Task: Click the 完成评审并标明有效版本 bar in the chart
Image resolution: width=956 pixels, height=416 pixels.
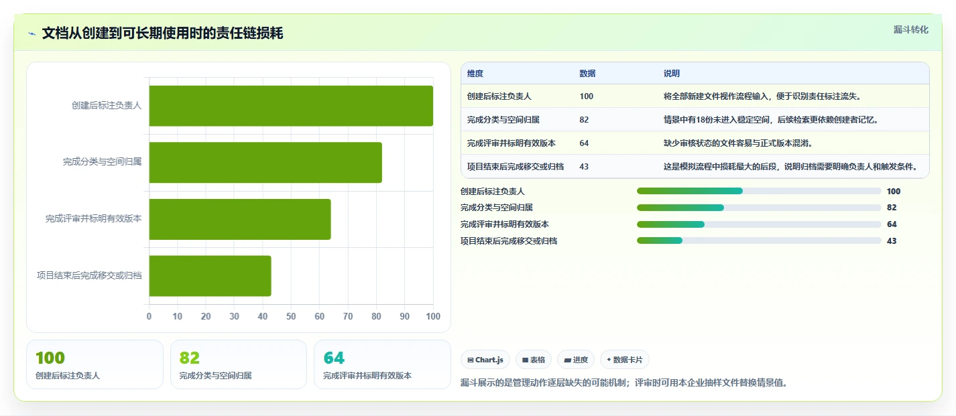Action: click(x=240, y=219)
